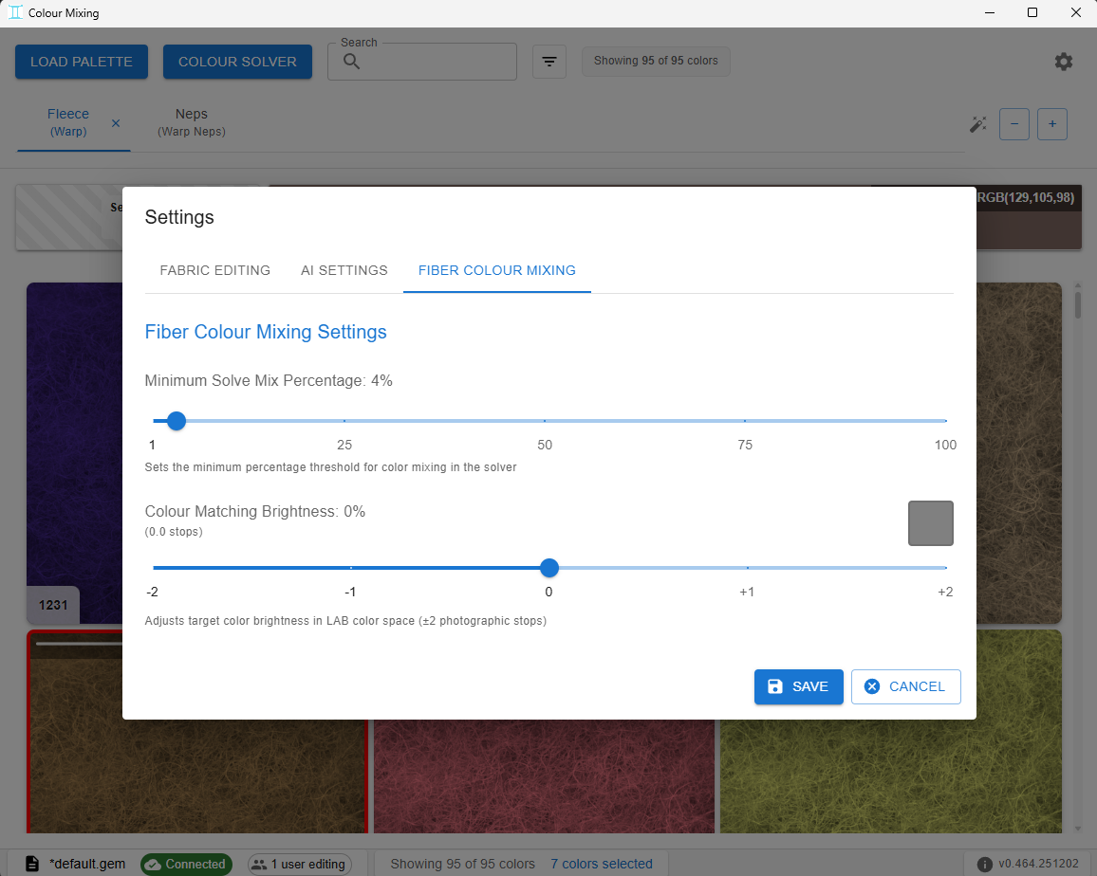
Task: Click the plus zoom button
Action: (1051, 124)
